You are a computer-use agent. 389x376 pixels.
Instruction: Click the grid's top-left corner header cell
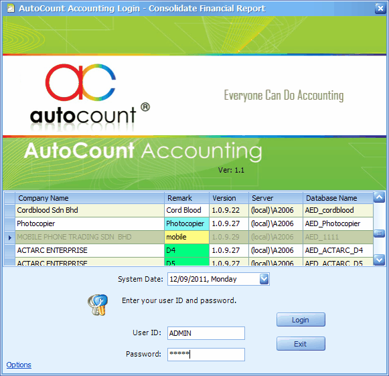click(x=9, y=198)
